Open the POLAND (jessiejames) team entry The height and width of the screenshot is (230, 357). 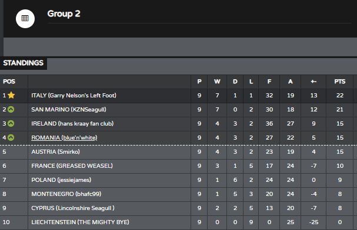[x=61, y=180]
